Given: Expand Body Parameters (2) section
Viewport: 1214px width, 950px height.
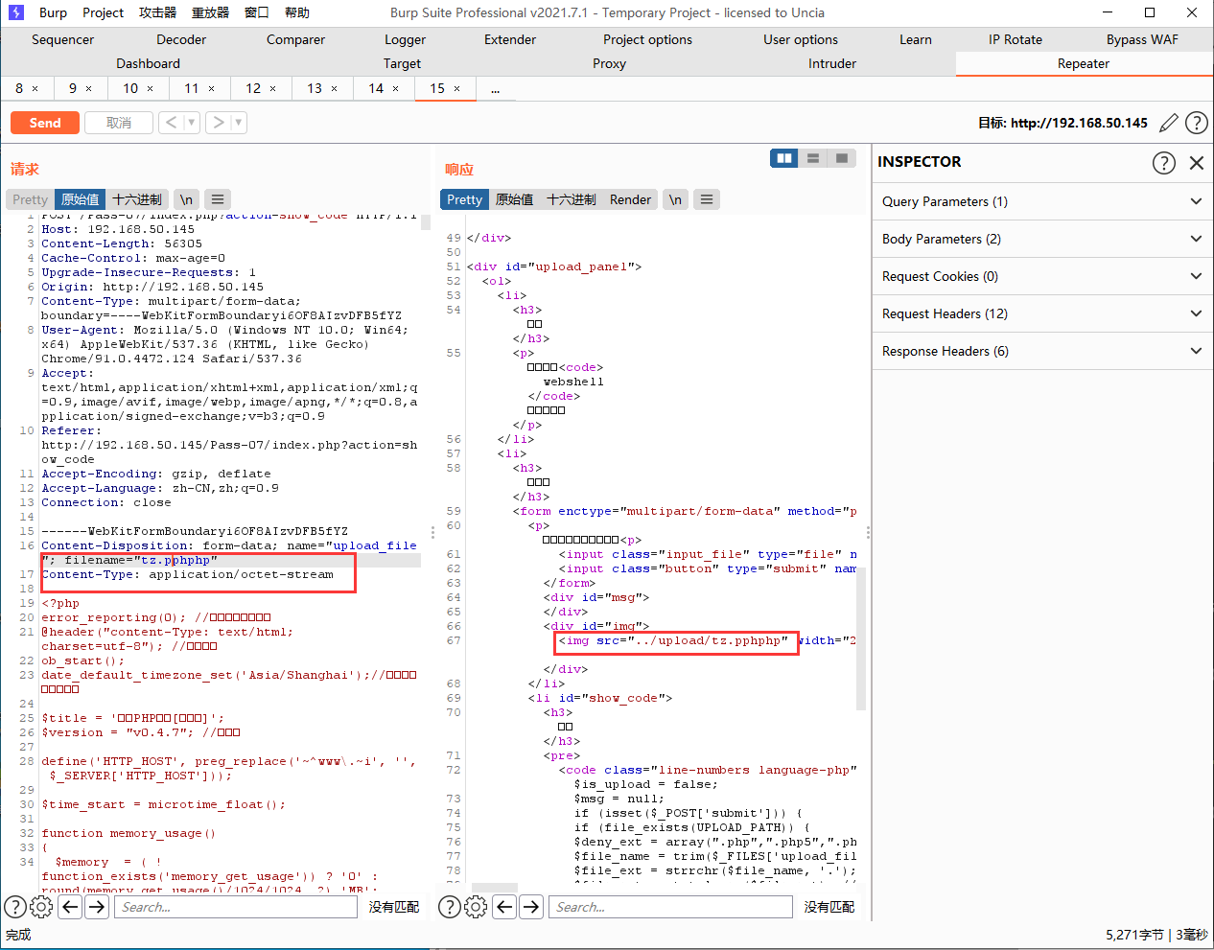Looking at the screenshot, I should click(1042, 239).
